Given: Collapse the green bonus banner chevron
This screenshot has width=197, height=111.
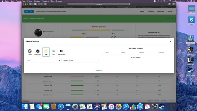Looking at the screenshot, I should (x=168, y=18).
